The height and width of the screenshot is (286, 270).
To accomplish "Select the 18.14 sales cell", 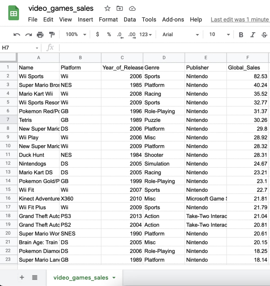I will 248,260.
